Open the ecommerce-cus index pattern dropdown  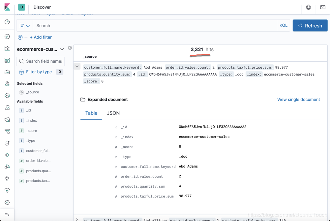coord(62,49)
